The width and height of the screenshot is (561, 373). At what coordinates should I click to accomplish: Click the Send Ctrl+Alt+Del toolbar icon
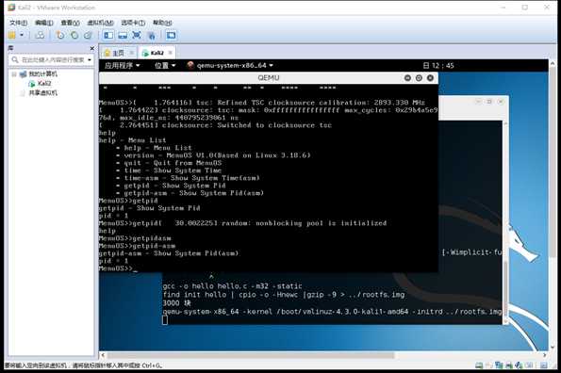(x=40, y=35)
